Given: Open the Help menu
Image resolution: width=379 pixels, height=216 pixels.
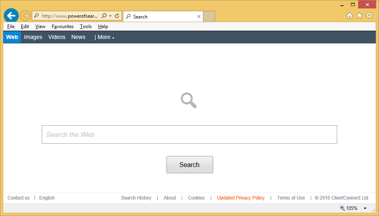Looking at the screenshot, I should (x=103, y=26).
